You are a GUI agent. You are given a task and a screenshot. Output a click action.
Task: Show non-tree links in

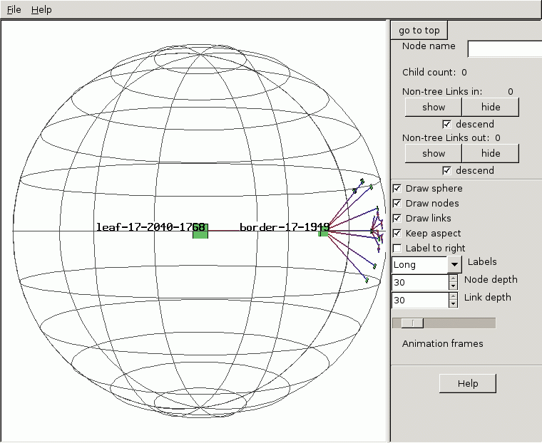click(434, 107)
